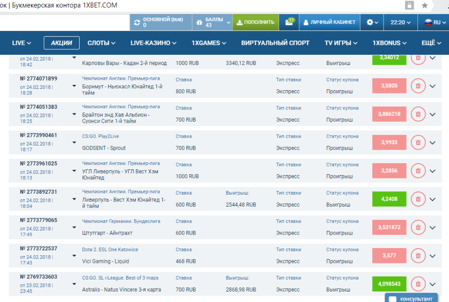449x302 pixels.
Task: Toggle small triangle beside bet № 2773990461
Action: point(74,143)
